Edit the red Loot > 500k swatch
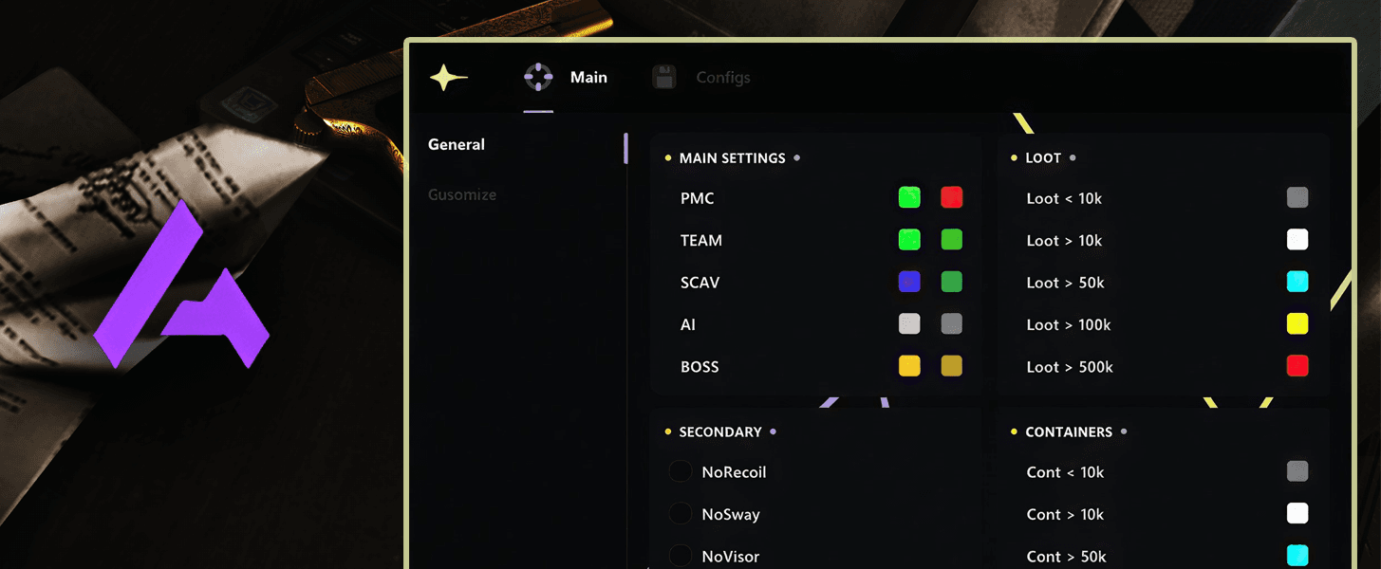Viewport: 1381px width, 569px height. (x=1297, y=366)
